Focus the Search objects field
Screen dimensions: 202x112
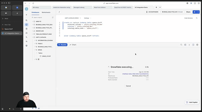42,18
